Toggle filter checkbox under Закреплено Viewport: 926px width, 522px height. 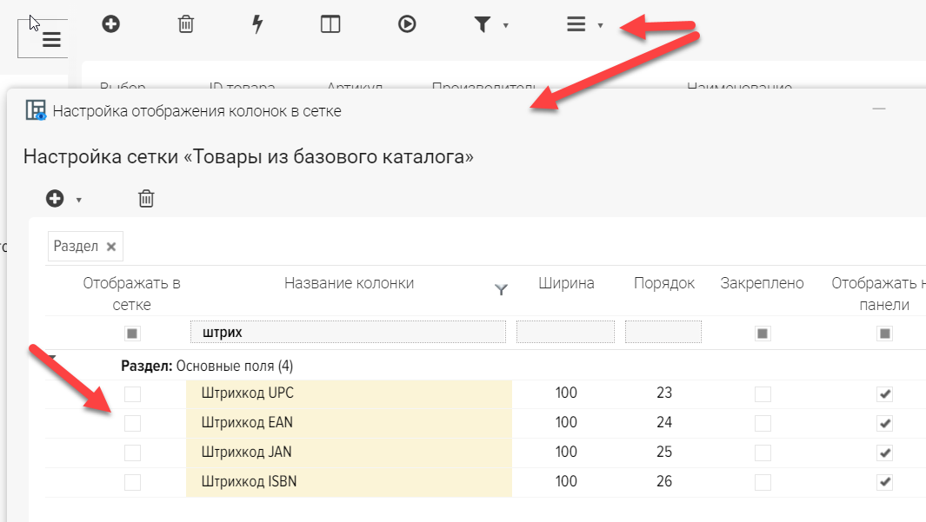[763, 334]
